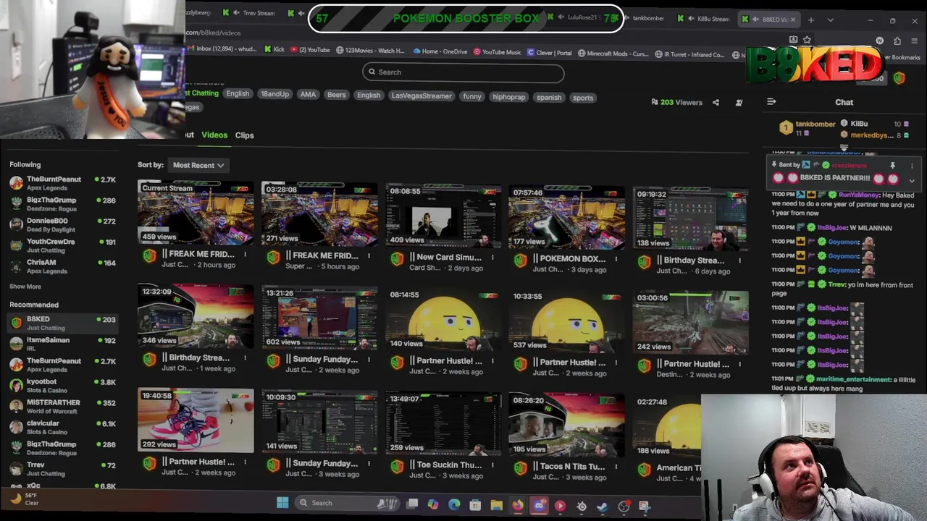Open options menu on Tacos N Tits video
The height and width of the screenshot is (521, 927).
tap(616, 467)
